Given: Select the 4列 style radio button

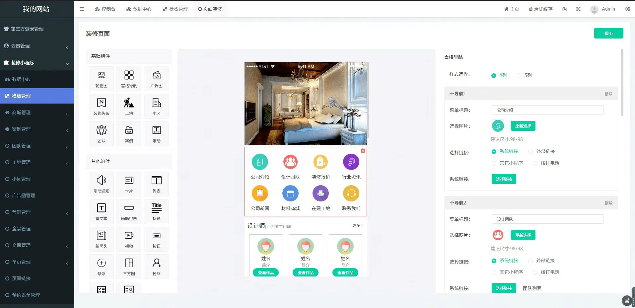Looking at the screenshot, I should [493, 75].
